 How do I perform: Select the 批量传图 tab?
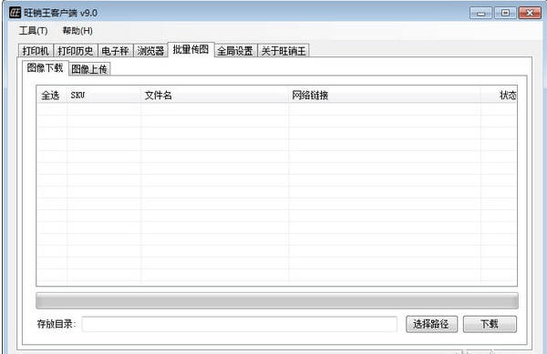coord(191,49)
